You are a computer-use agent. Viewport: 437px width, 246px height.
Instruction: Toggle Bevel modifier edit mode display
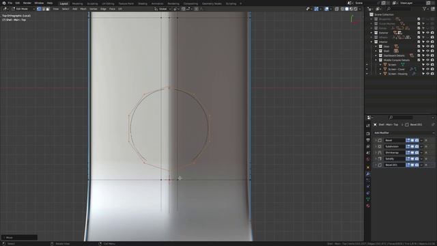[408, 140]
